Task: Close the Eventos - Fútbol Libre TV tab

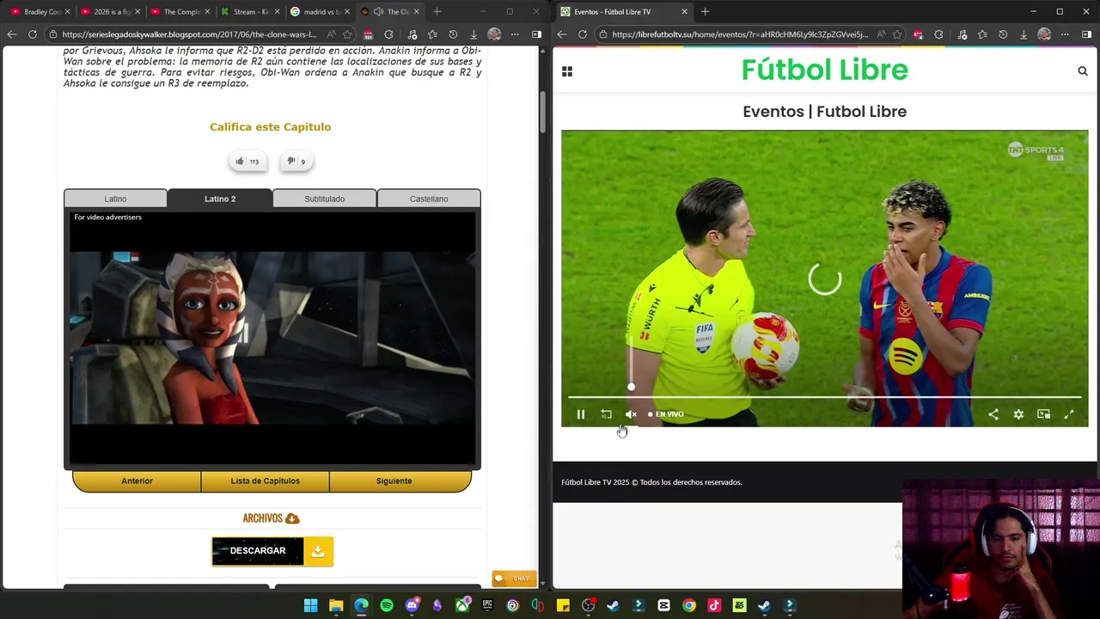Action: (684, 12)
